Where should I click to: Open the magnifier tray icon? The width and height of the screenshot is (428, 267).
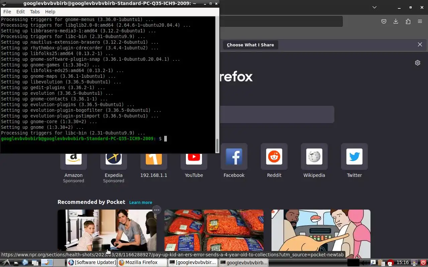(373, 263)
